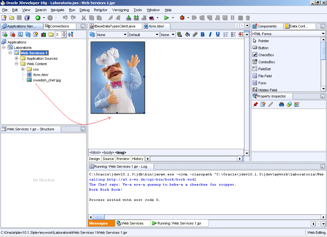Click the Italic formatting icon
The image size is (327, 237).
coord(210,34)
